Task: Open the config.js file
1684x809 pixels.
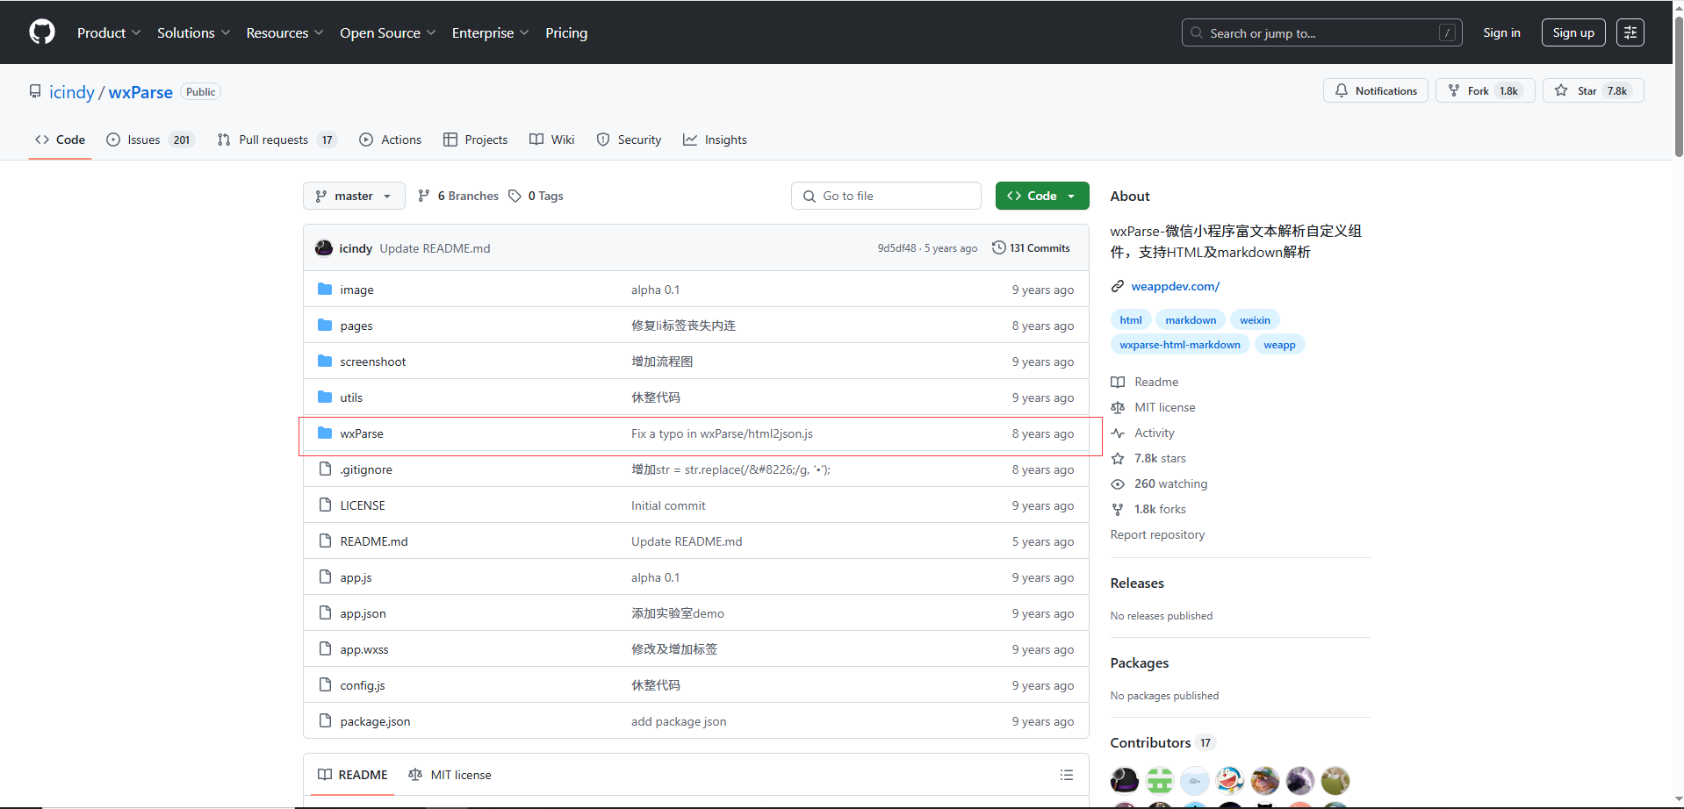Action: pos(363,685)
